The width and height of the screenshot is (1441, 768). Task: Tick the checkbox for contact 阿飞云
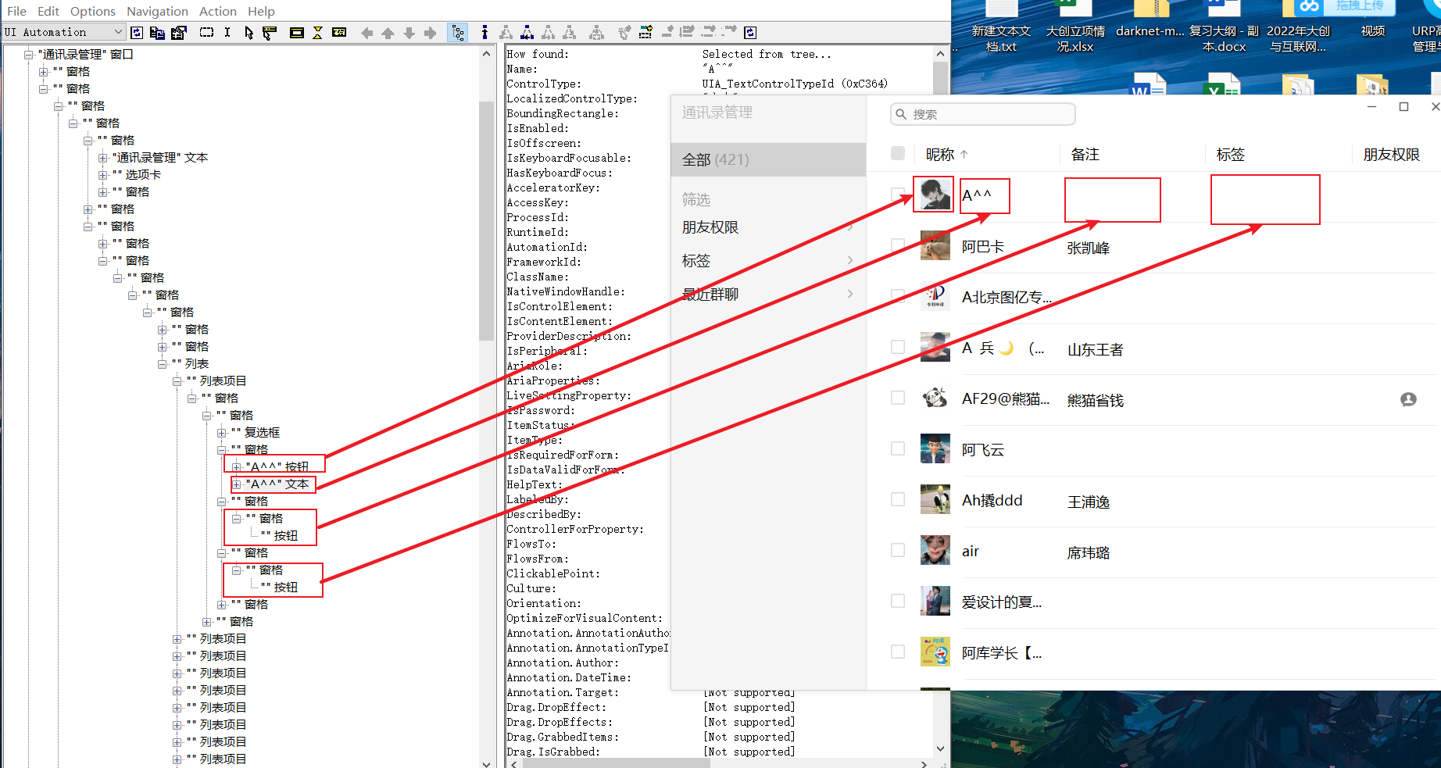tap(898, 448)
